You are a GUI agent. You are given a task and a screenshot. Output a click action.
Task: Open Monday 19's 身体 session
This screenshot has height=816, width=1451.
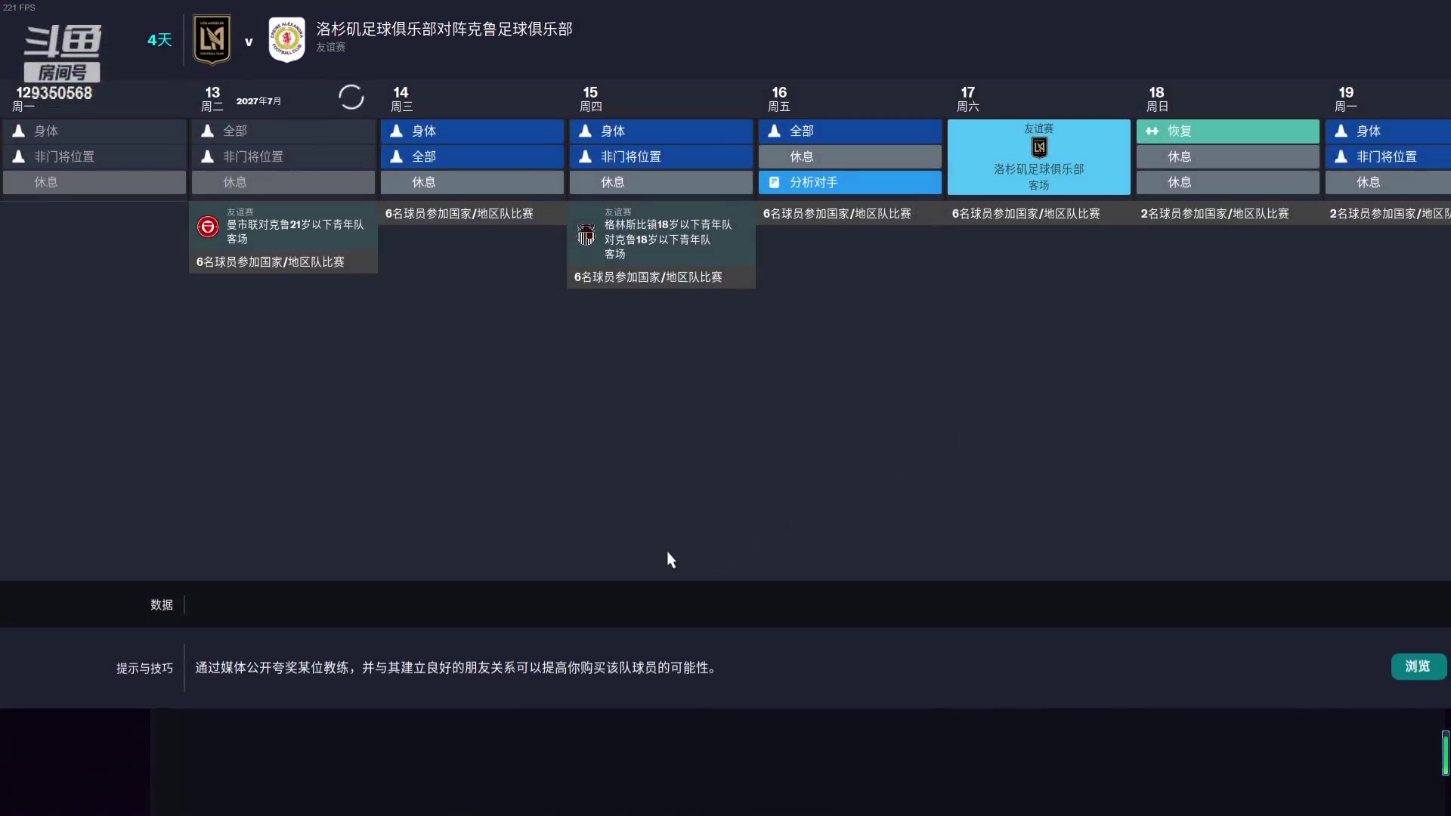coord(1388,131)
